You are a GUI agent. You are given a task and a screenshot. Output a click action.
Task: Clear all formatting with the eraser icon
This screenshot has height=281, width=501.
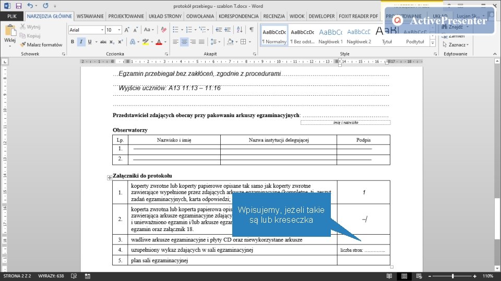coord(163,30)
